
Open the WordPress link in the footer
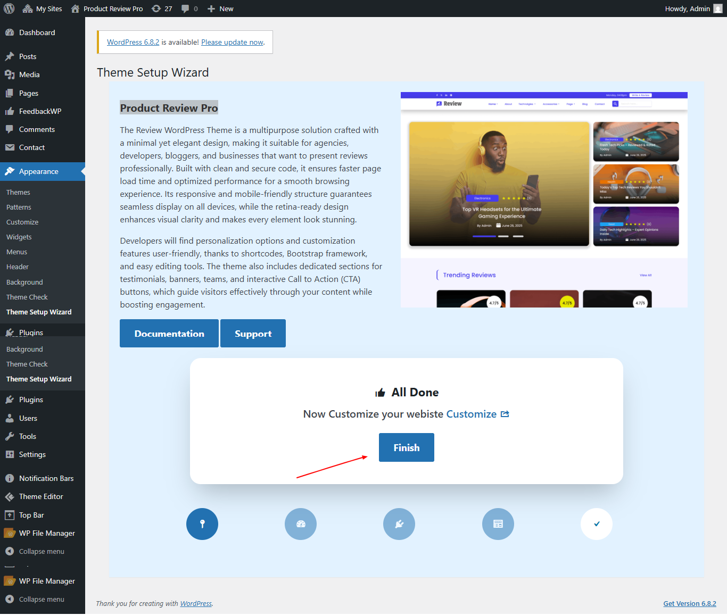click(x=196, y=603)
